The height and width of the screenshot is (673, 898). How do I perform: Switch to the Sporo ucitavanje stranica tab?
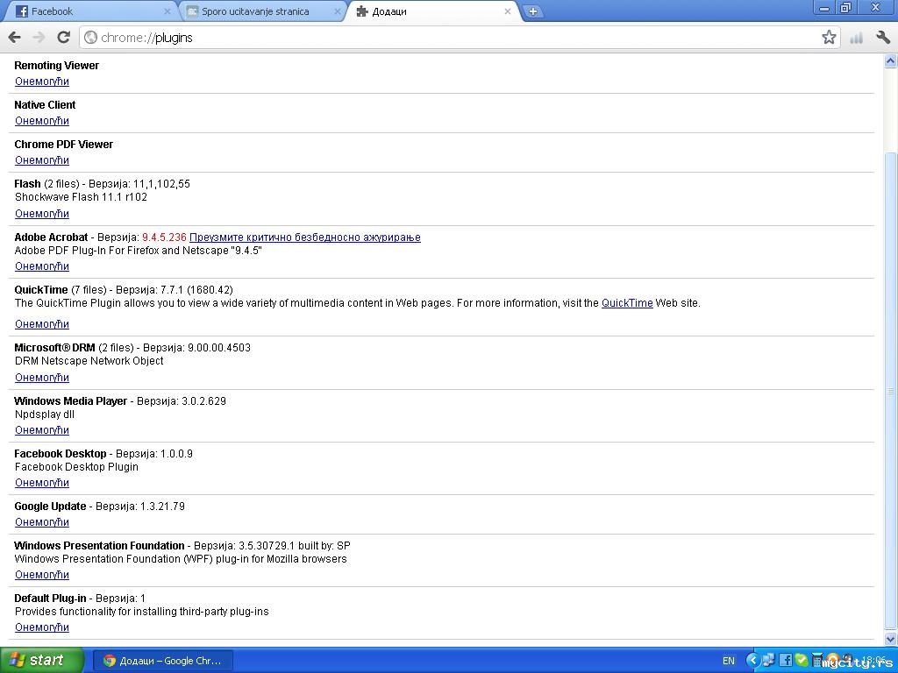click(x=260, y=11)
